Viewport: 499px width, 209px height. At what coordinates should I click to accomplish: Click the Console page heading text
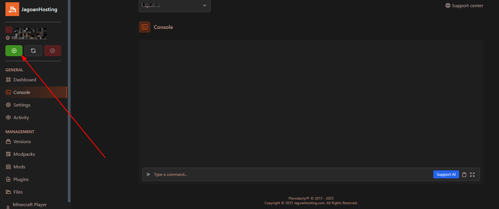(x=163, y=27)
